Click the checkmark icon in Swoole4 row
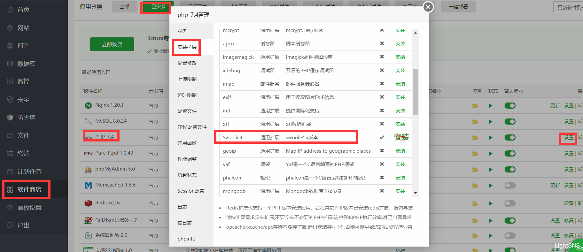 382,137
